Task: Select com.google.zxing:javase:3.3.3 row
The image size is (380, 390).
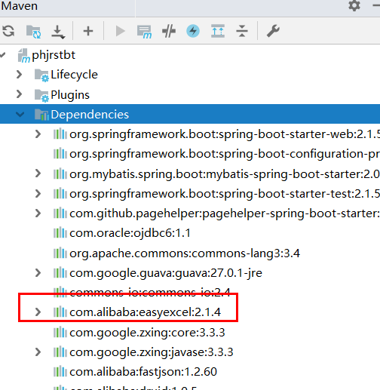Action: pos(190,352)
